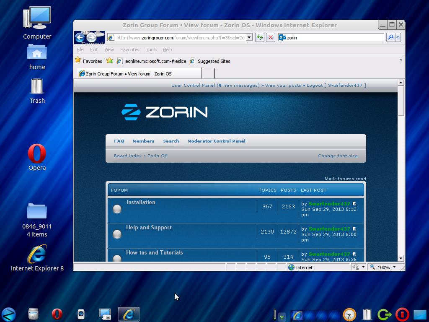Click the search magnifier button
This screenshot has width=429, height=322.
click(390, 37)
